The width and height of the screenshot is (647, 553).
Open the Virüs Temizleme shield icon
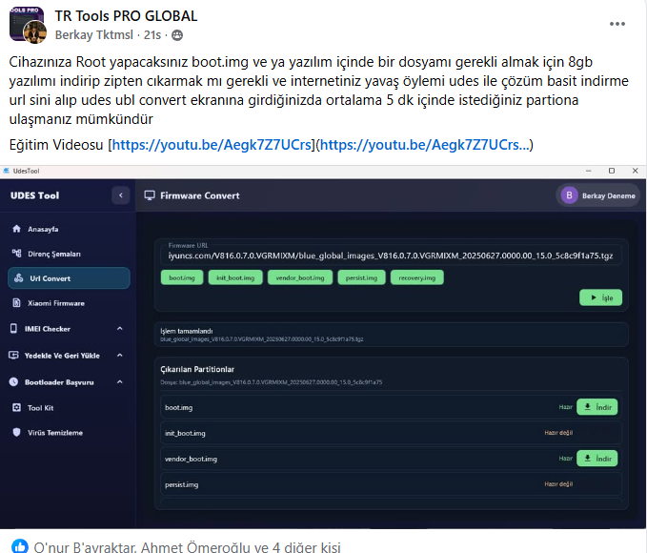(x=16, y=432)
